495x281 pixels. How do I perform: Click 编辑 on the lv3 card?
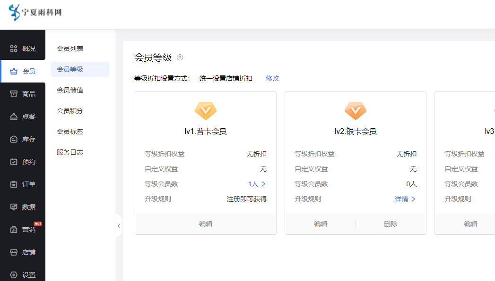point(471,224)
